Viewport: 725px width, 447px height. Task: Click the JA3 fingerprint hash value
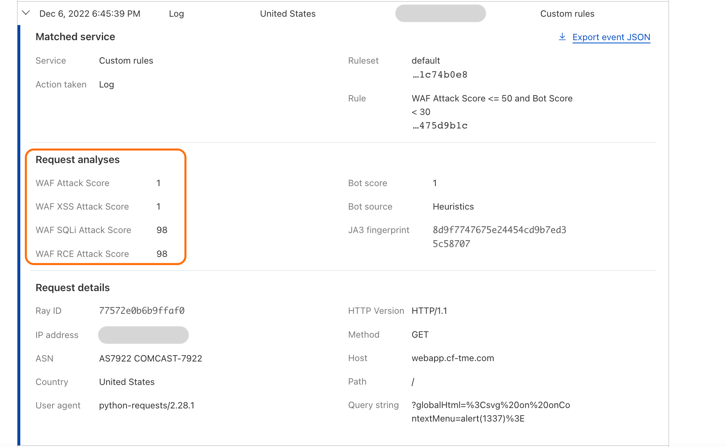point(499,237)
